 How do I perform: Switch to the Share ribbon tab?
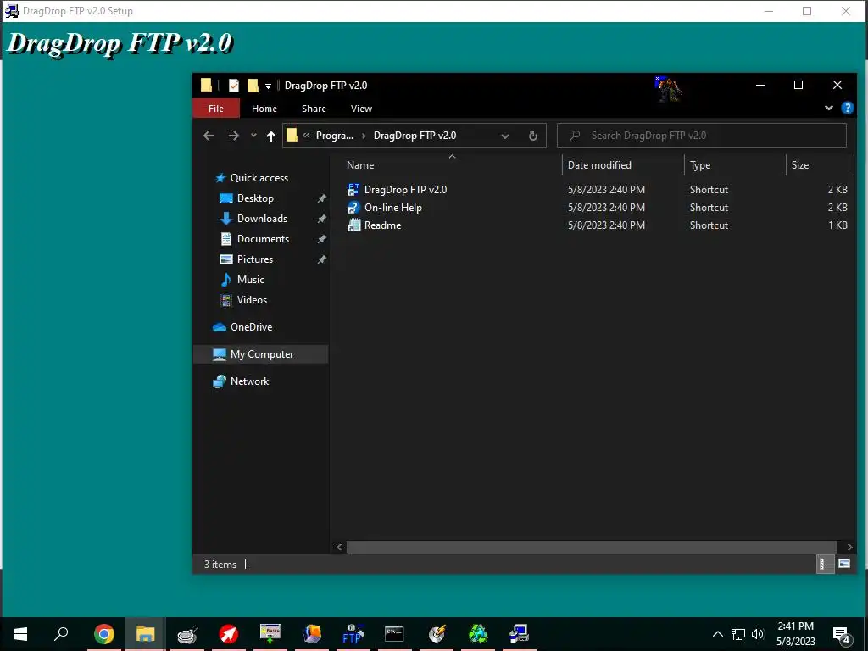(314, 108)
